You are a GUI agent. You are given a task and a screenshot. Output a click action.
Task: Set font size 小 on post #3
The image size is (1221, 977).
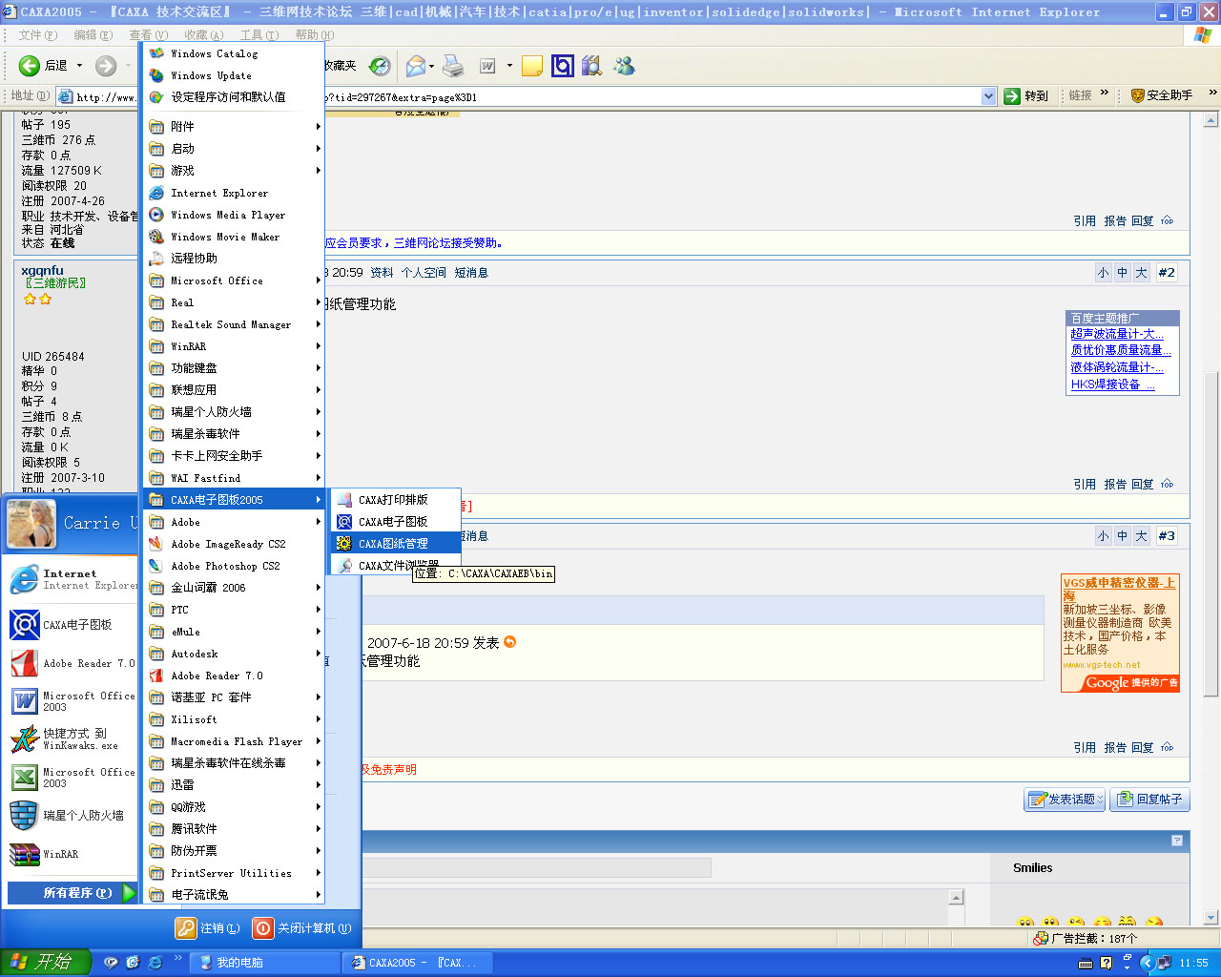point(1104,536)
